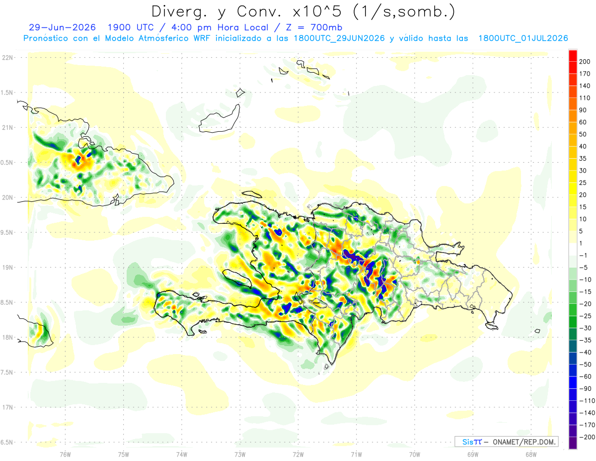
Task: Click the blue "Sis" logo text
Action: pos(467,442)
